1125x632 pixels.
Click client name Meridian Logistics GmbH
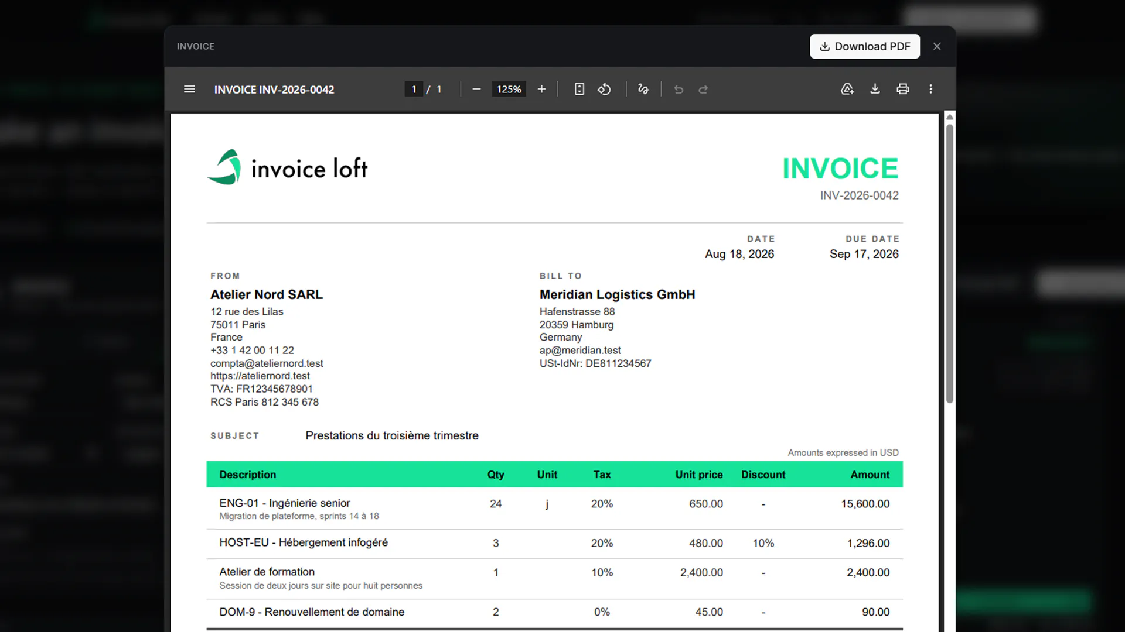click(617, 294)
